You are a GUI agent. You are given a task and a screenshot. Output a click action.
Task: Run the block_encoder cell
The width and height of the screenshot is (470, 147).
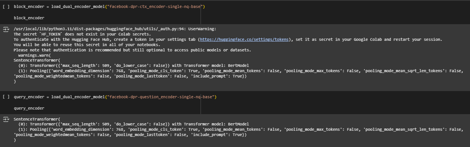pyautogui.click(x=6, y=7)
